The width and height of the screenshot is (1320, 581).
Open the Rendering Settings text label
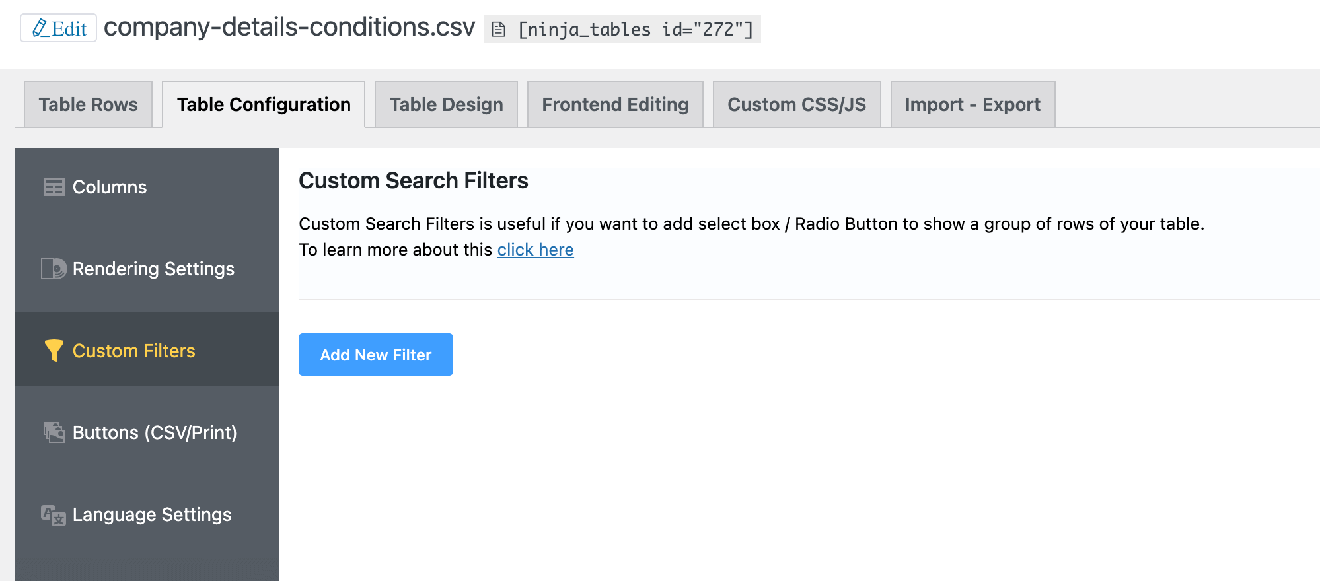pos(153,269)
